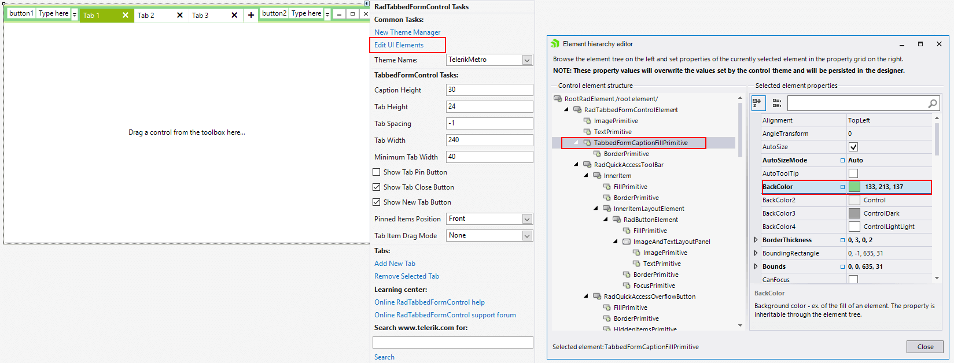Uncheck Show Tab Close Button
Viewport: 954px width, 363px height.
pyautogui.click(x=377, y=187)
